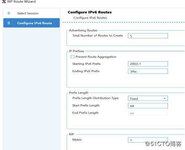This screenshot has width=185, height=150.
Task: Click the RIP Route Wizard app logo icon
Action: (4, 1)
